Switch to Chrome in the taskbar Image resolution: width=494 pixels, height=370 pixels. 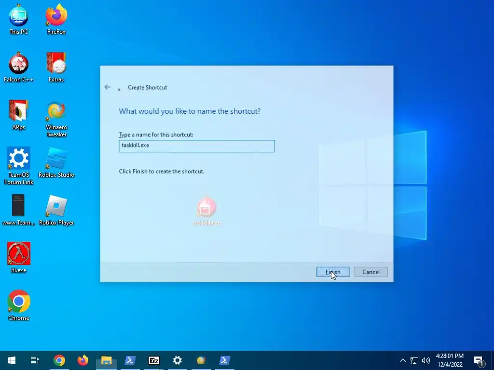pyautogui.click(x=59, y=360)
